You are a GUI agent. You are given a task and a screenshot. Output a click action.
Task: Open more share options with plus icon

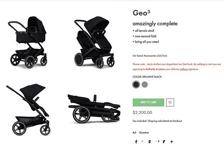tap(172, 142)
